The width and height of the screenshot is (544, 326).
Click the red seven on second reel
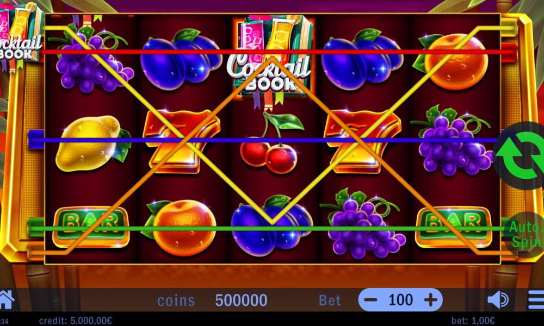(182, 142)
